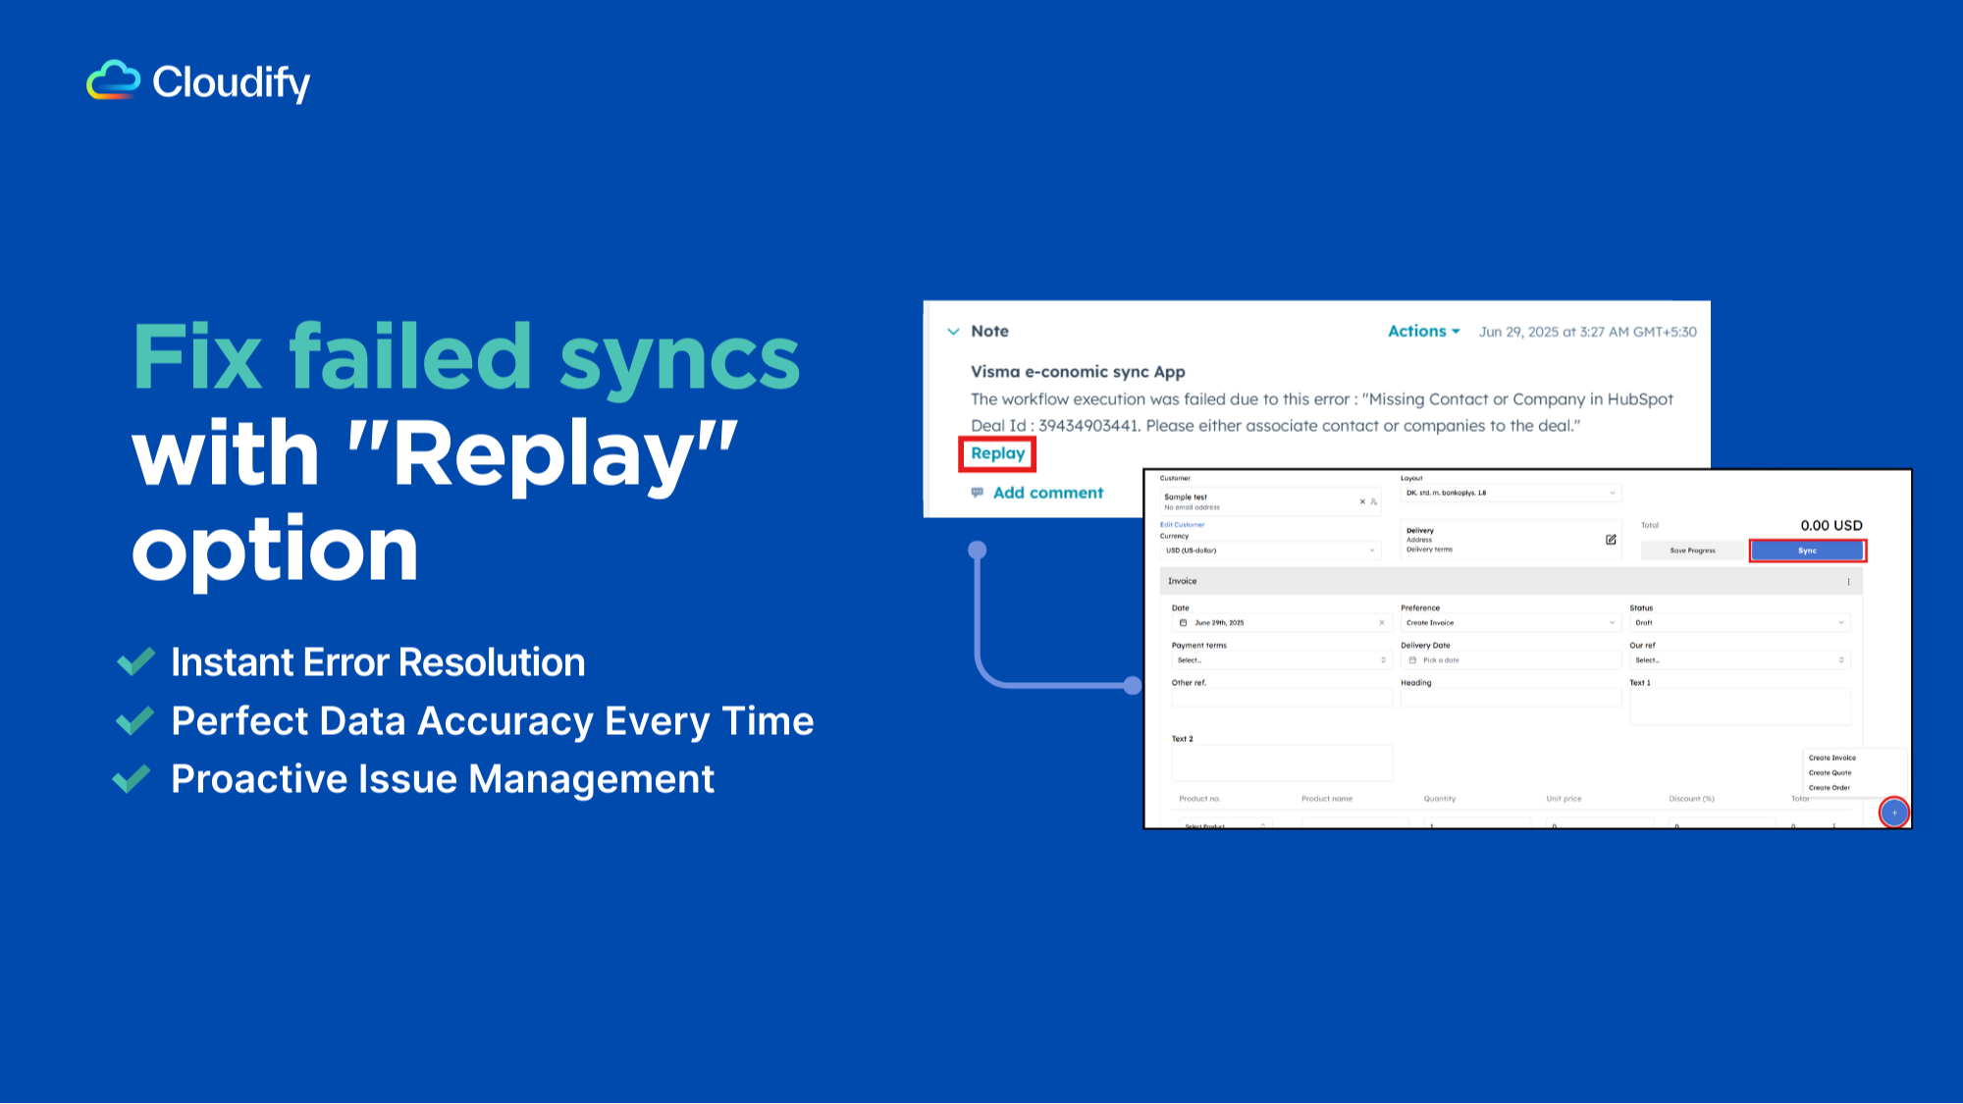Screen dimensions: 1963x1104
Task: Select Create Order from the popup menu
Action: coord(1829,787)
